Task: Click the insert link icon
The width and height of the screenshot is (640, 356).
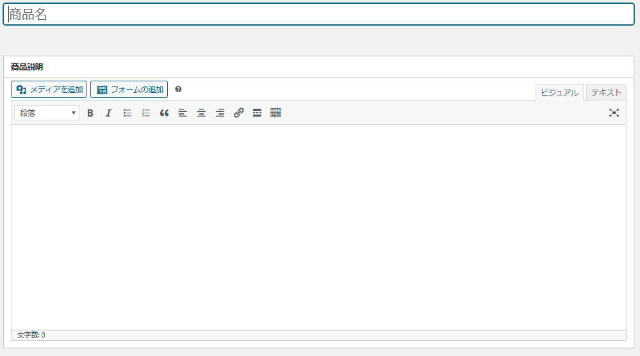Action: coord(238,113)
